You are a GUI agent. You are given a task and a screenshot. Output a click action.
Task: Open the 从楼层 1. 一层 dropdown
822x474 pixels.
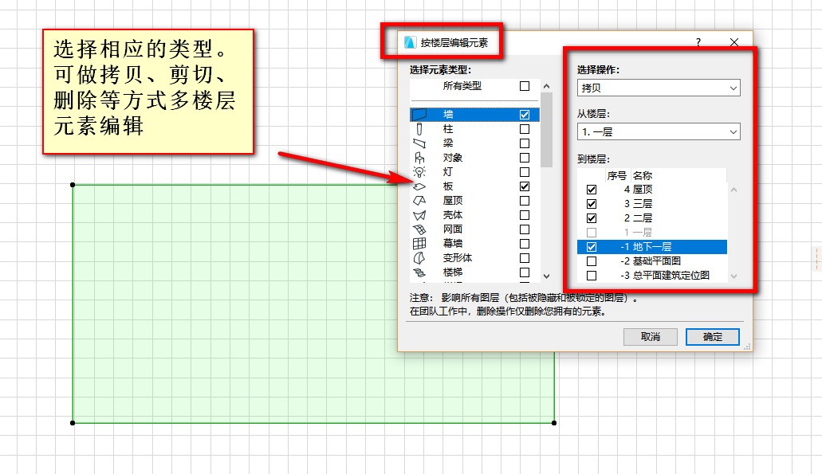coord(659,132)
